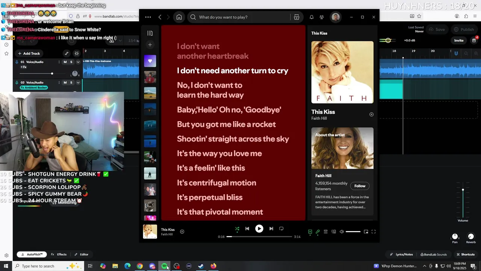Screen dimensions: 481x271
Task: Skip to next track in Spotify
Action: (271, 228)
